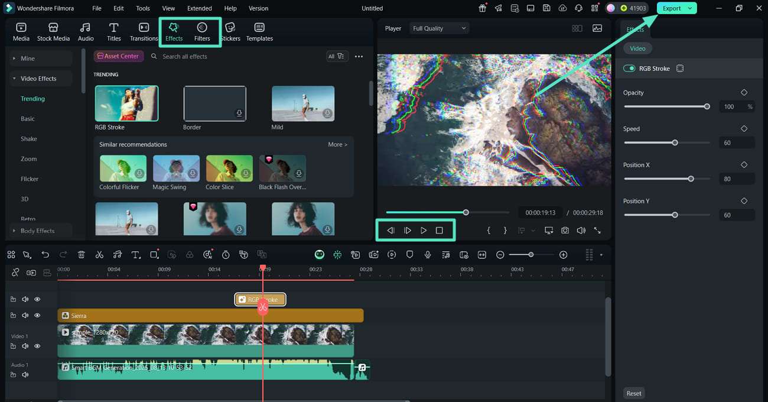Click the four-squares layout icon in timeline toolbar

[11, 255]
